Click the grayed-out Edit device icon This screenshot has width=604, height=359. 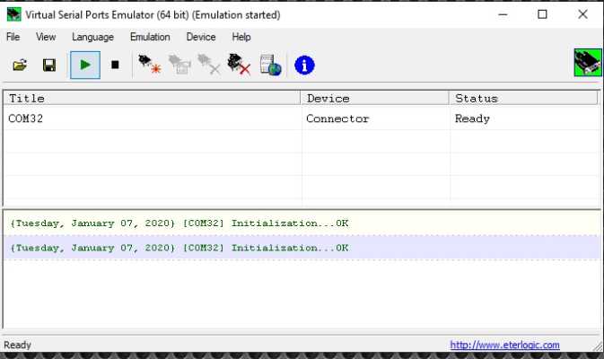click(x=179, y=65)
